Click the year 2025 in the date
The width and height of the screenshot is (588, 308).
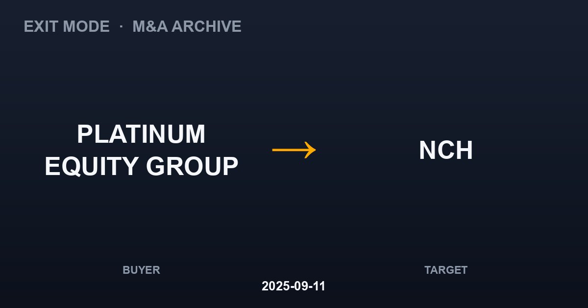coord(273,286)
